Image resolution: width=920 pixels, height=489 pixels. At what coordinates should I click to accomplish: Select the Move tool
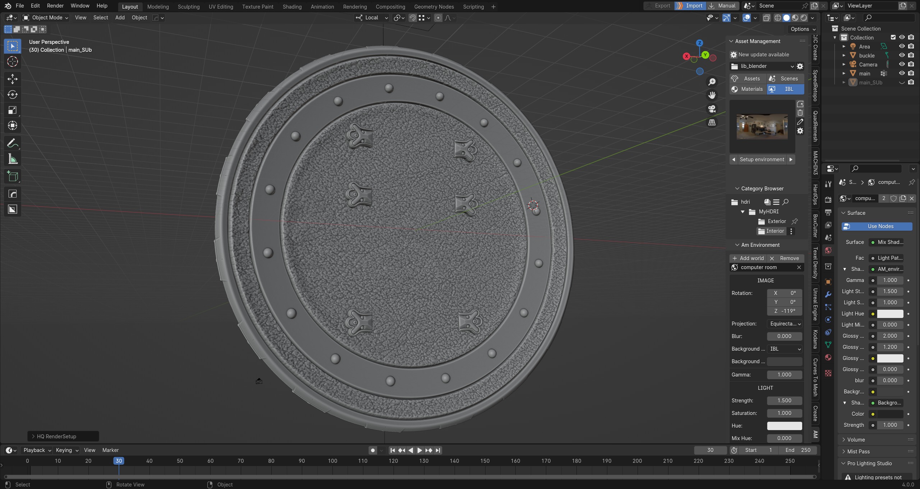(x=13, y=79)
